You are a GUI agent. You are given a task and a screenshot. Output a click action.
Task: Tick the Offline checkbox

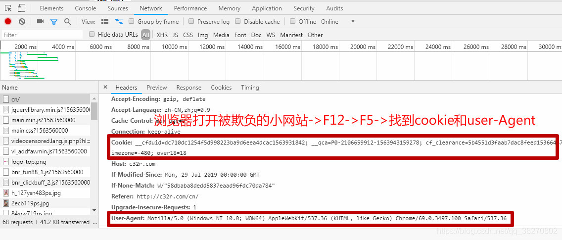coord(292,21)
